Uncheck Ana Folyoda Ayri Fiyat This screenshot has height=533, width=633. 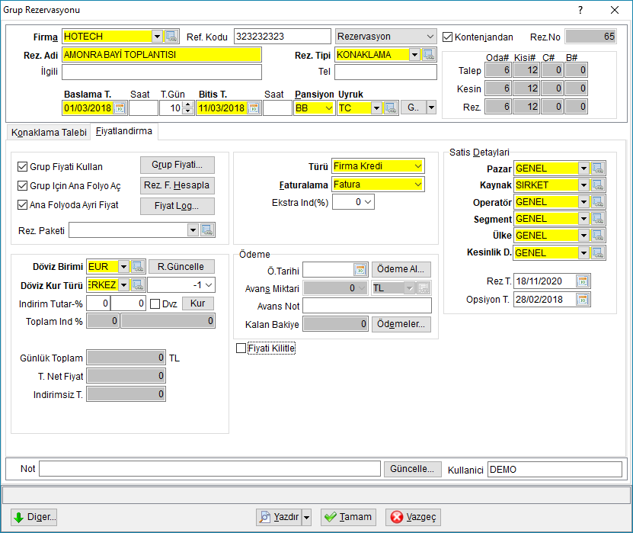tap(22, 205)
